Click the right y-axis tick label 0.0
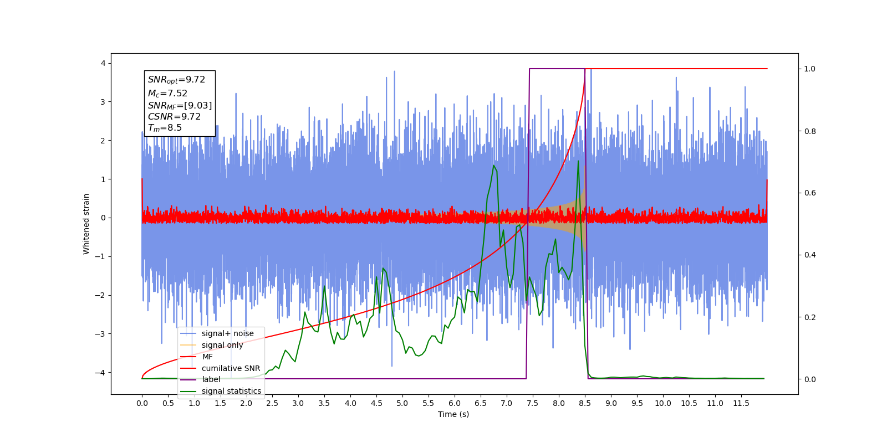This screenshot has width=887, height=443. point(810,379)
